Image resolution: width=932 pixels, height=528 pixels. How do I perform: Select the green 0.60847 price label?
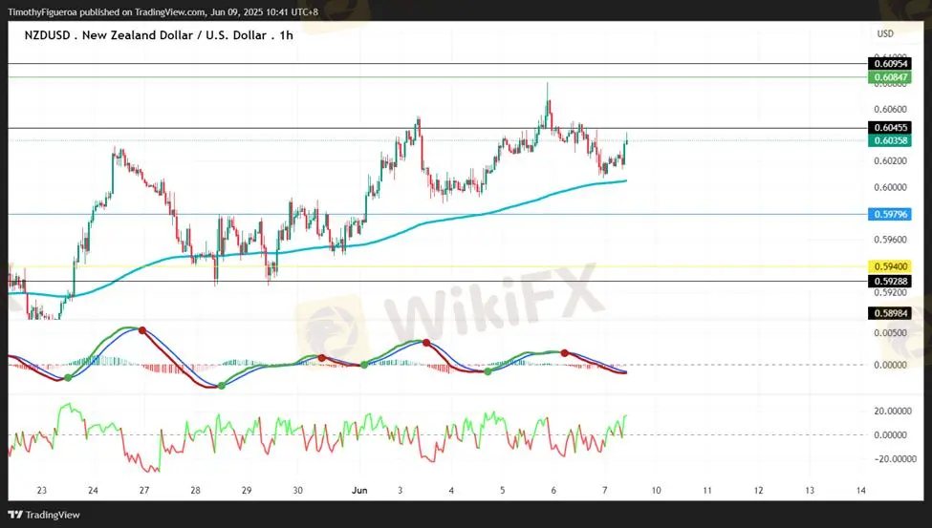pos(889,76)
